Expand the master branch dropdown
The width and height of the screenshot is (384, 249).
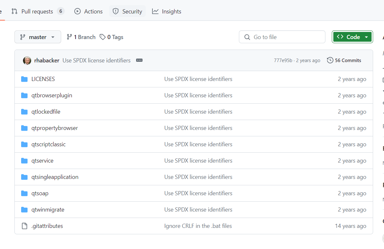38,37
